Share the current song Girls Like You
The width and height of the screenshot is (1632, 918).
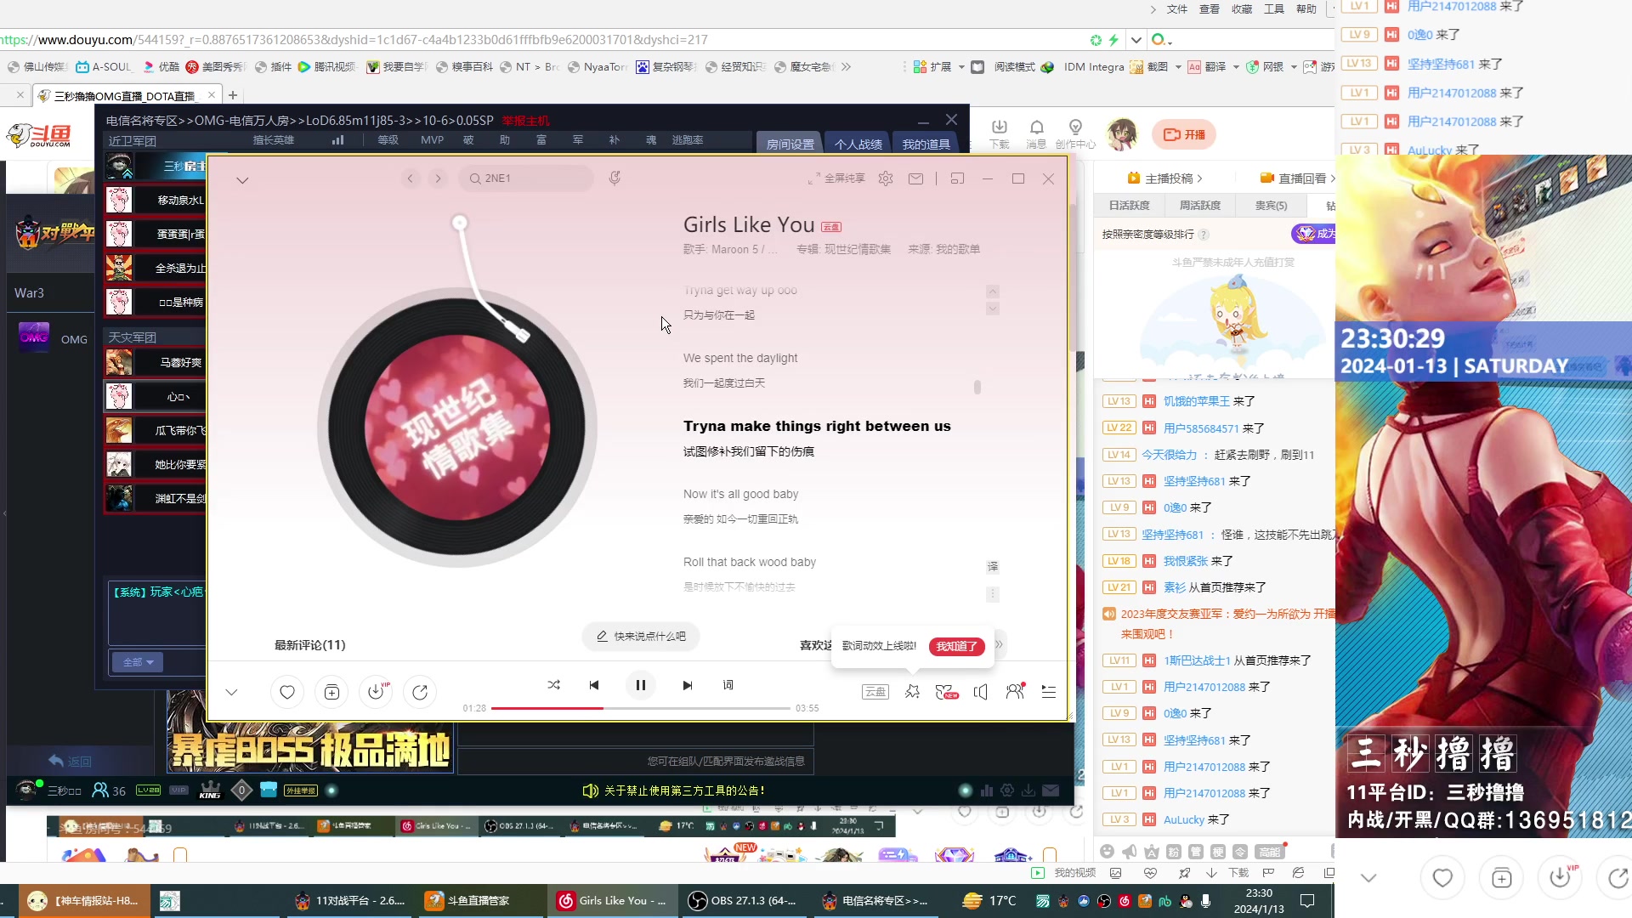[420, 693]
